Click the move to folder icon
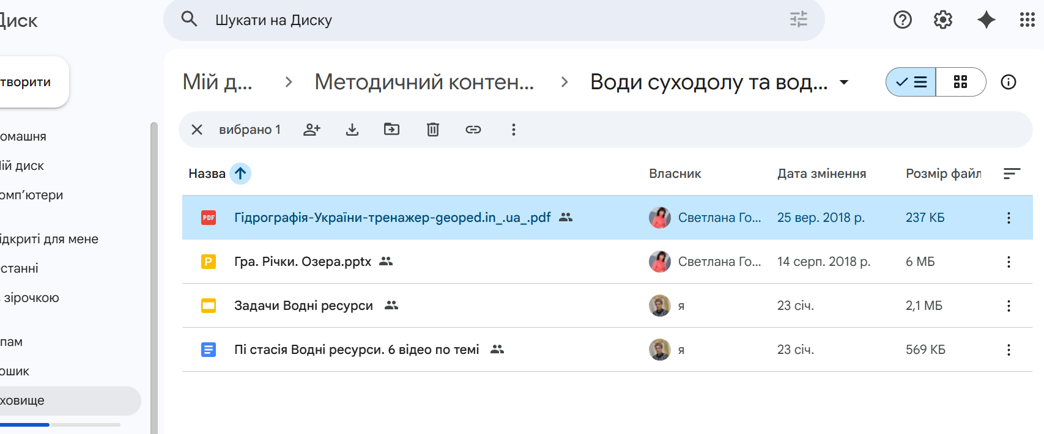 391,130
